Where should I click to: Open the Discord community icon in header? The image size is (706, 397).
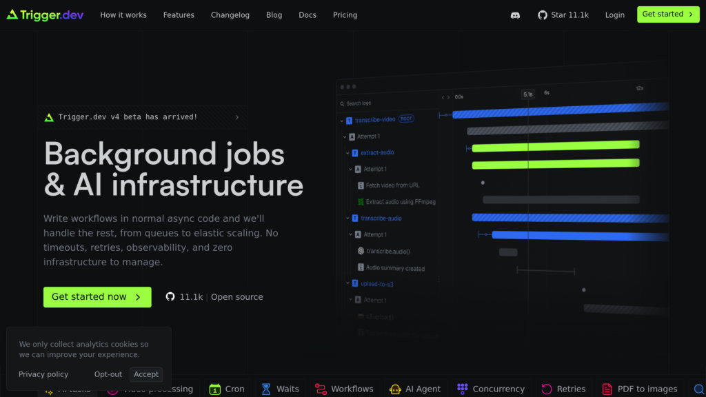(x=515, y=14)
